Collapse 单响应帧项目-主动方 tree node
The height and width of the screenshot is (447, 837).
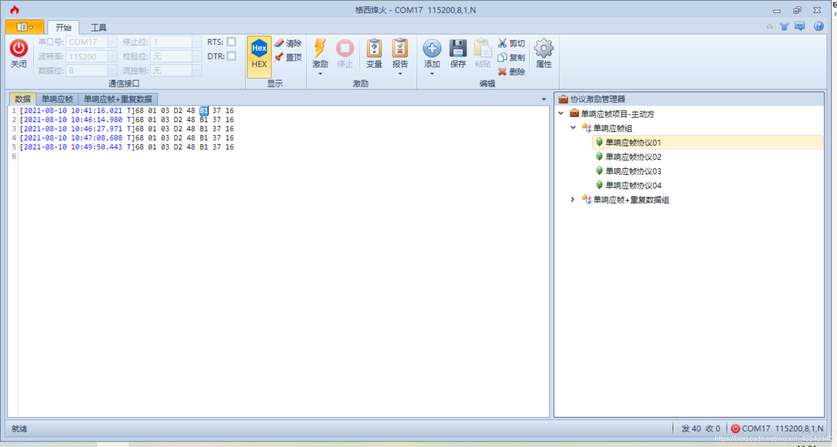[561, 113]
